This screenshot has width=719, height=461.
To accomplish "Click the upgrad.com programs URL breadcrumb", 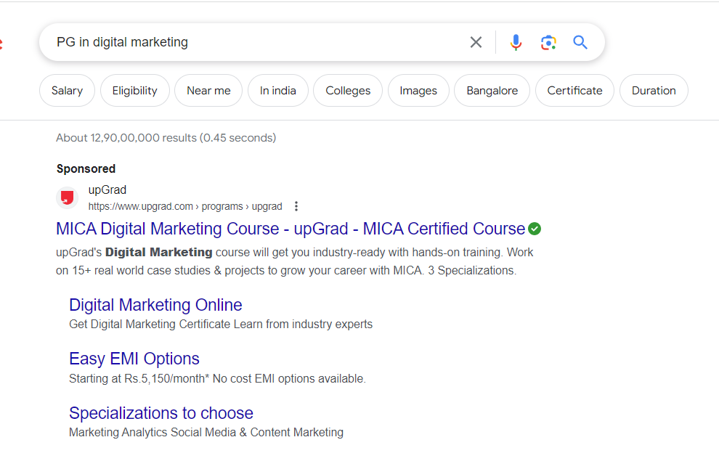I will click(185, 207).
